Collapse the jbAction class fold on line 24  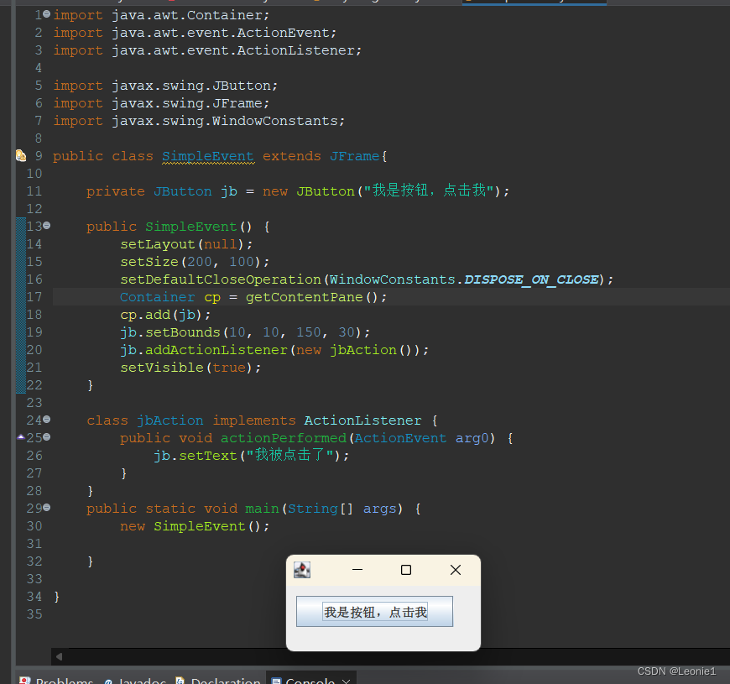pos(46,420)
